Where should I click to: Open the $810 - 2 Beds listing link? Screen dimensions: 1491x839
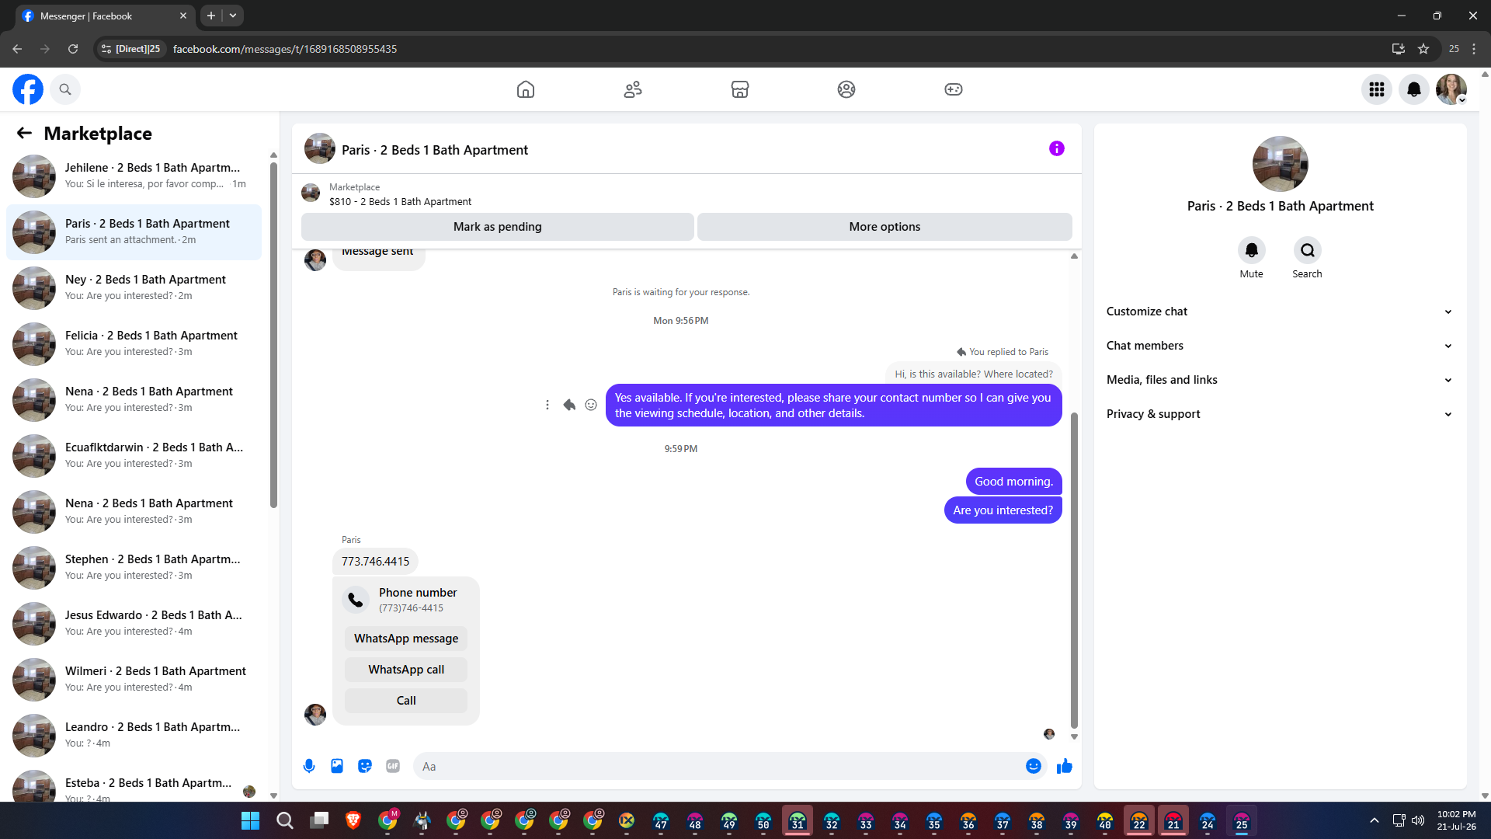400,202
